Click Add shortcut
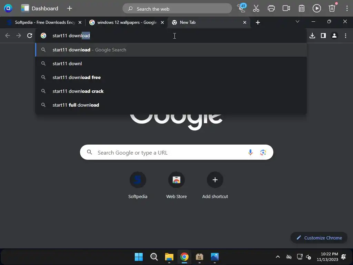Viewport: 353px width, 265px height. tap(215, 185)
